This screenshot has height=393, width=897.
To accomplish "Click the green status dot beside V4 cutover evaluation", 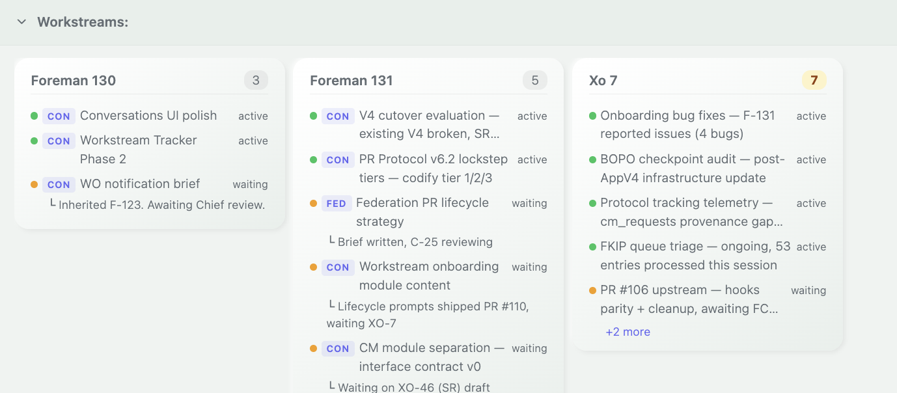I will (315, 115).
